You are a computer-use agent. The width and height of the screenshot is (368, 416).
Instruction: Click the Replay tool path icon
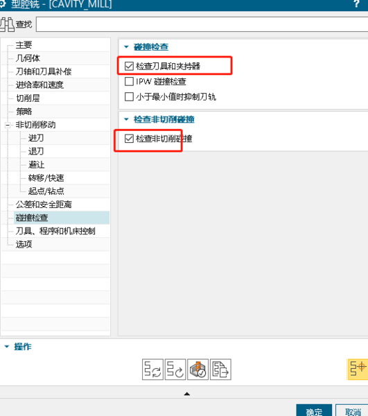pos(175,370)
